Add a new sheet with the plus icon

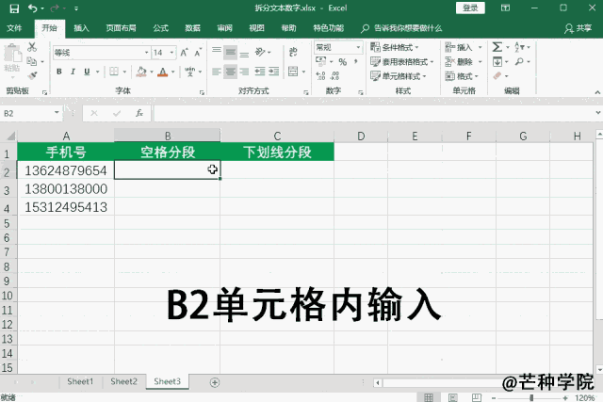(215, 382)
